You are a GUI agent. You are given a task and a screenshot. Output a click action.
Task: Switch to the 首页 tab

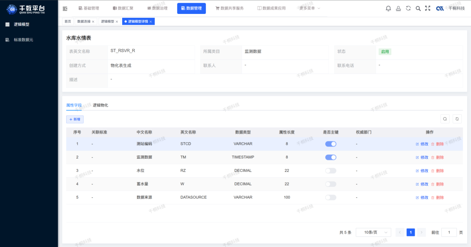click(x=68, y=22)
